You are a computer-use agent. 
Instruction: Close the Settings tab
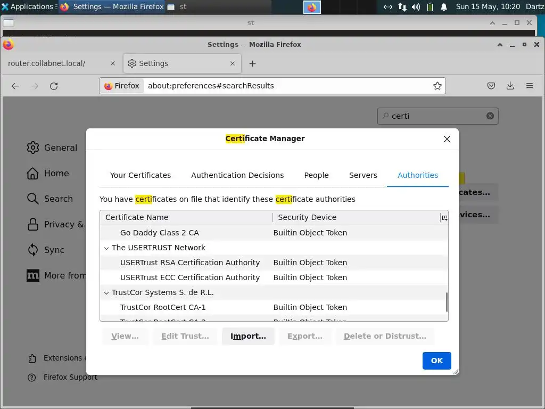point(233,63)
